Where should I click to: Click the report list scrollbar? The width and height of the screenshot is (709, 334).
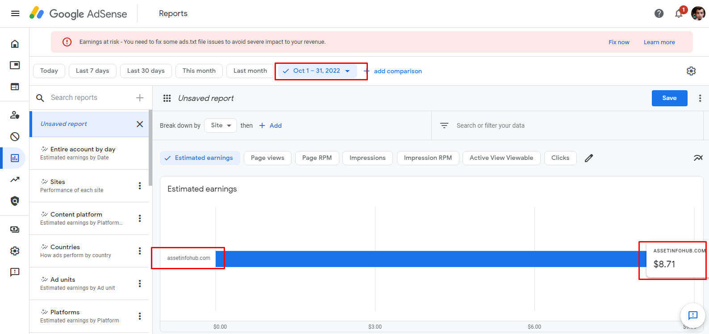[150, 148]
